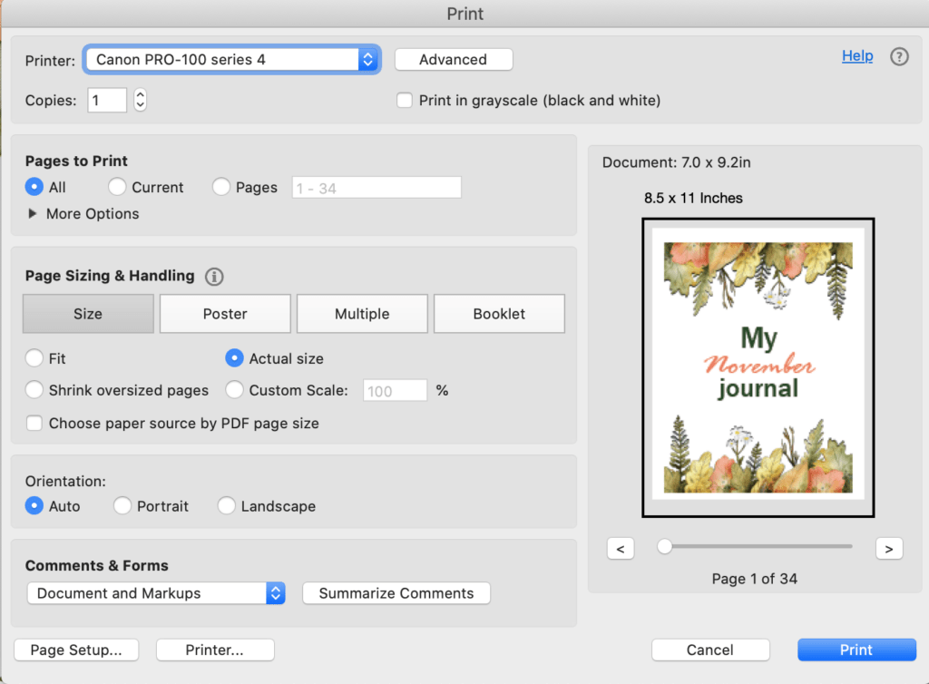
Task: Open Document and Markups dropdown
Action: click(x=156, y=592)
